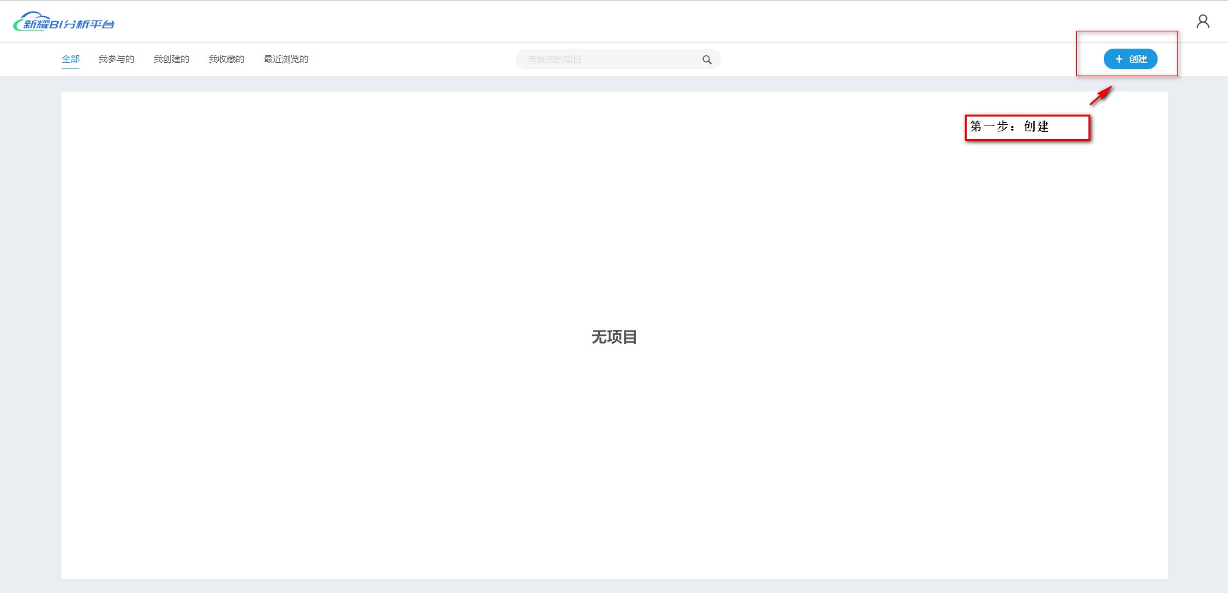Image resolution: width=1228 pixels, height=593 pixels.
Task: Show the 我收藏的 tab
Action: click(x=226, y=59)
